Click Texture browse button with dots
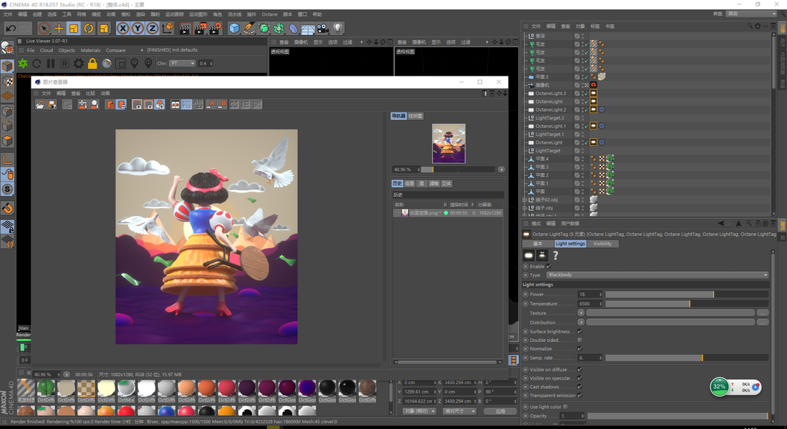The width and height of the screenshot is (787, 429). 763,312
